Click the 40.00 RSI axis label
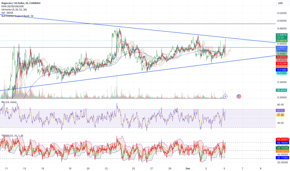 click(x=280, y=123)
